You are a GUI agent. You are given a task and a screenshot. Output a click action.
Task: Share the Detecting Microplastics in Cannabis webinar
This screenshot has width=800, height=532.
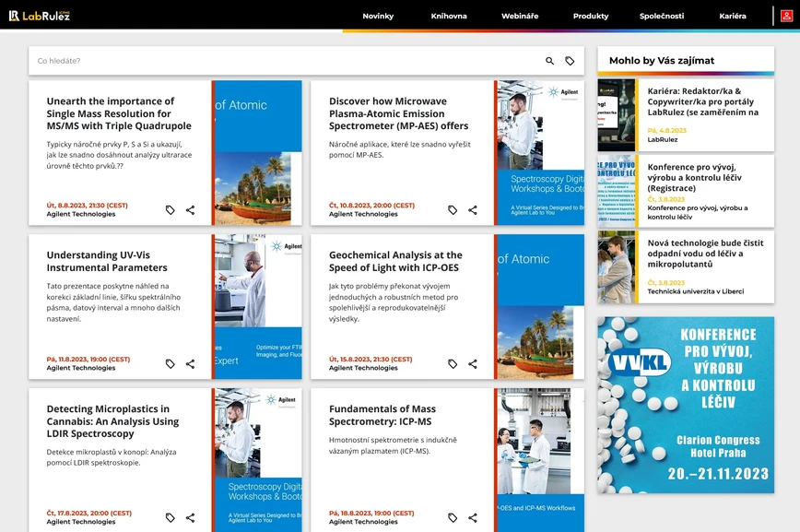[190, 517]
